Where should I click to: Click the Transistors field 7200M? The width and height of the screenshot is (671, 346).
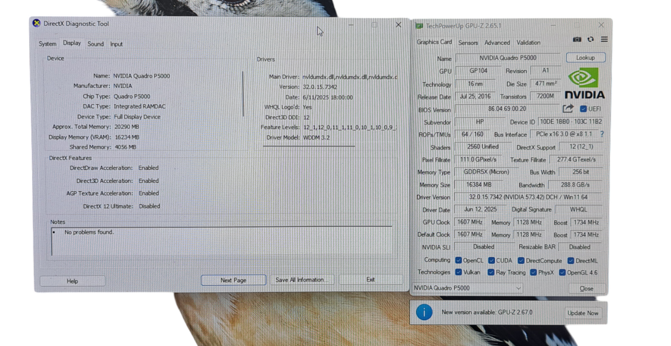545,96
